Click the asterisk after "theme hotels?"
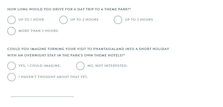This screenshot has height=107, width=223. pos(124,55)
